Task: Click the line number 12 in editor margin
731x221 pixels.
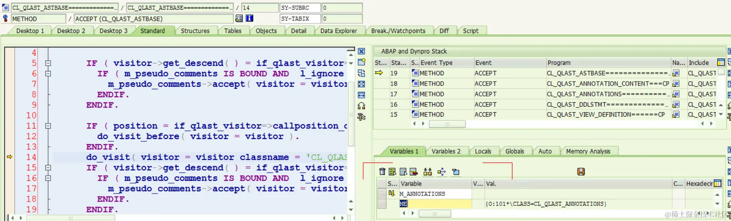Action: point(32,136)
